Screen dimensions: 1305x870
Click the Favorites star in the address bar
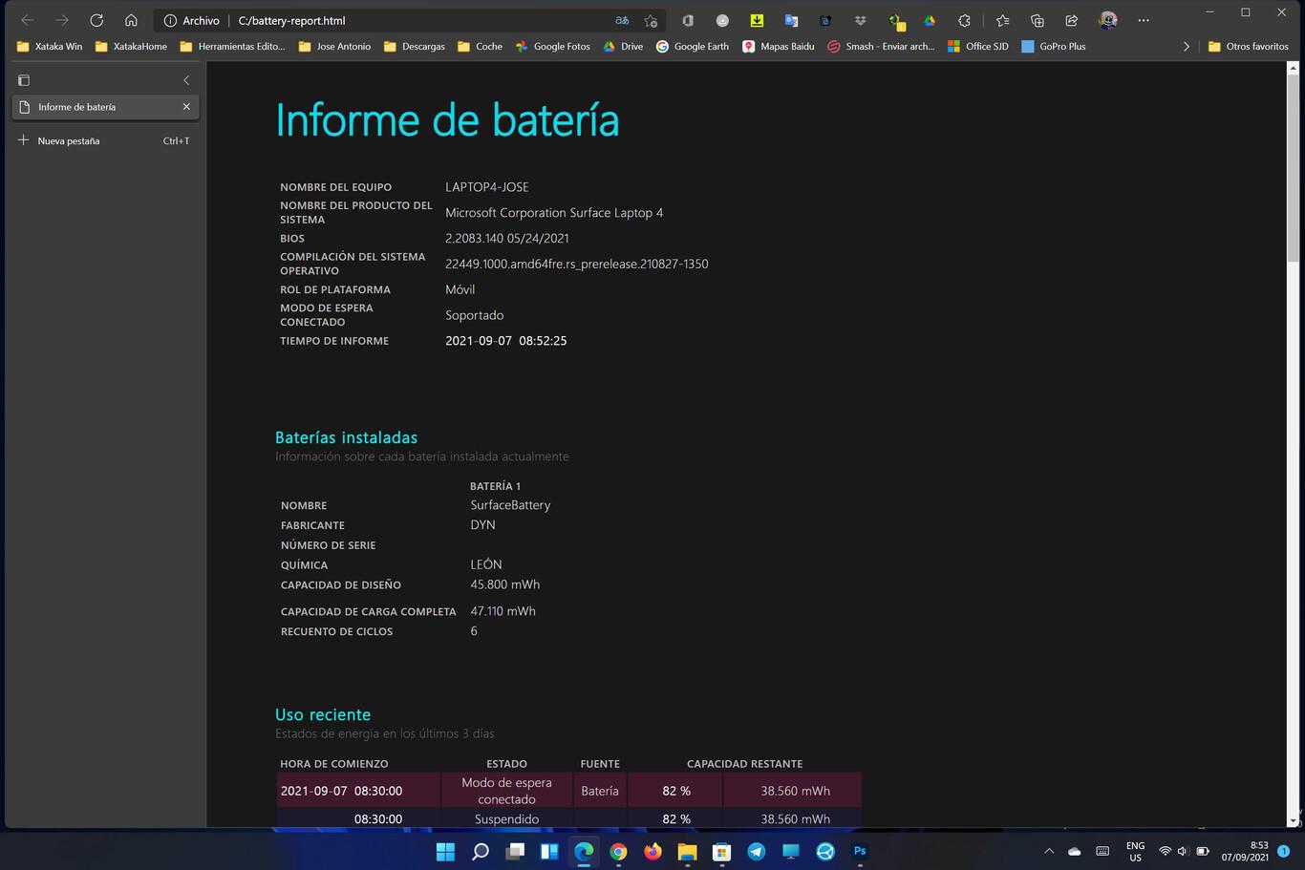click(651, 20)
